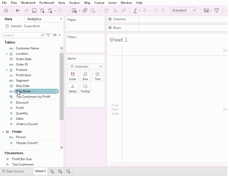Click the Duplicate sheet toolbar icon
This screenshot has width=229, height=176.
(x=85, y=10)
